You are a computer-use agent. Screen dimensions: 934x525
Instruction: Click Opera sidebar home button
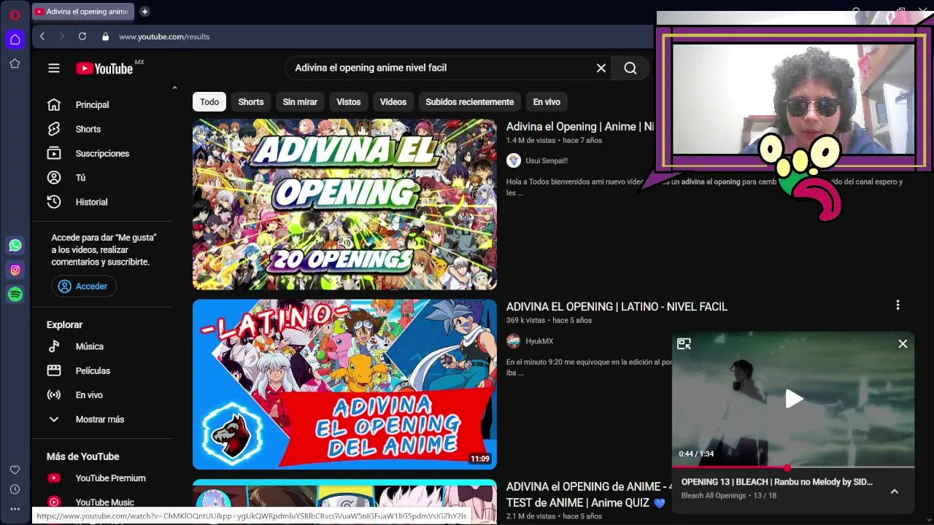[15, 39]
